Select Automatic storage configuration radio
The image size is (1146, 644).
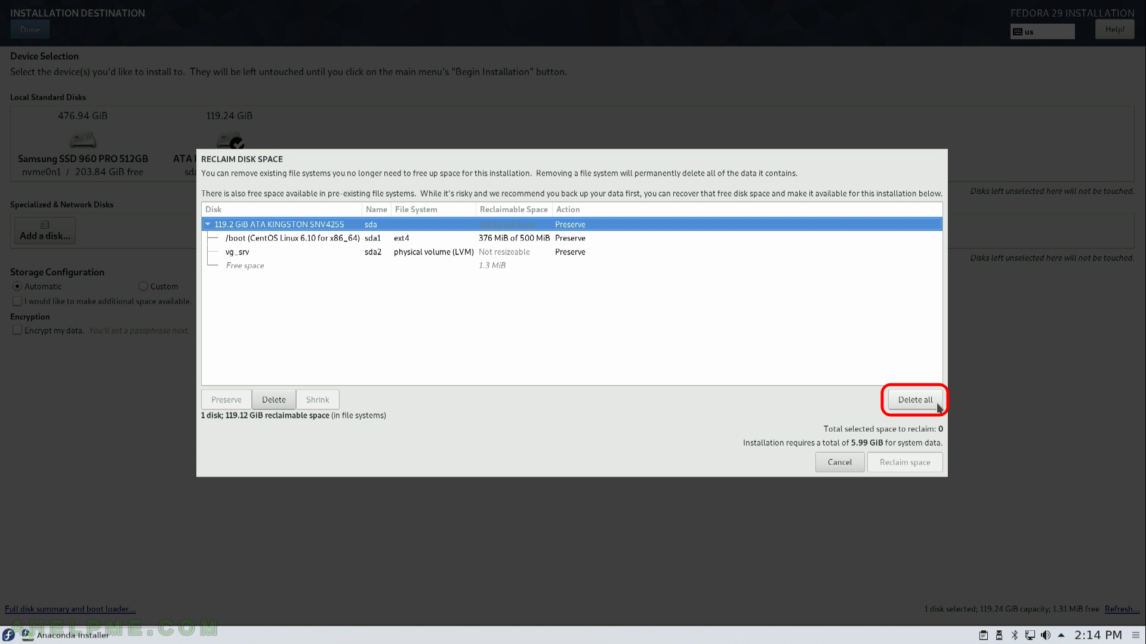point(17,286)
